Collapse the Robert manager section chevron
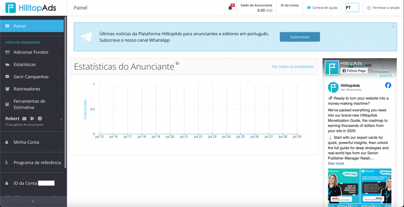Viewport: 404px width, 207px height. tap(61, 119)
